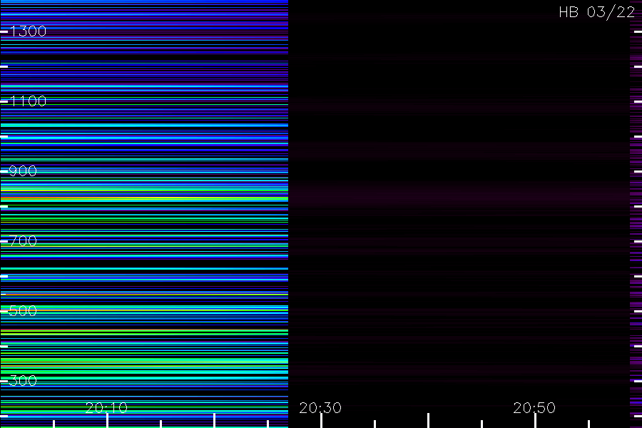The image size is (642, 428).
Task: Click the 1100 frequency axis label
Action: click(x=28, y=101)
